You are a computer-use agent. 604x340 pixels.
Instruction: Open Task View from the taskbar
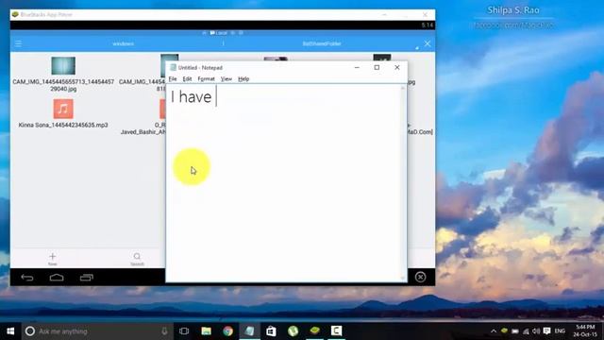(x=184, y=331)
